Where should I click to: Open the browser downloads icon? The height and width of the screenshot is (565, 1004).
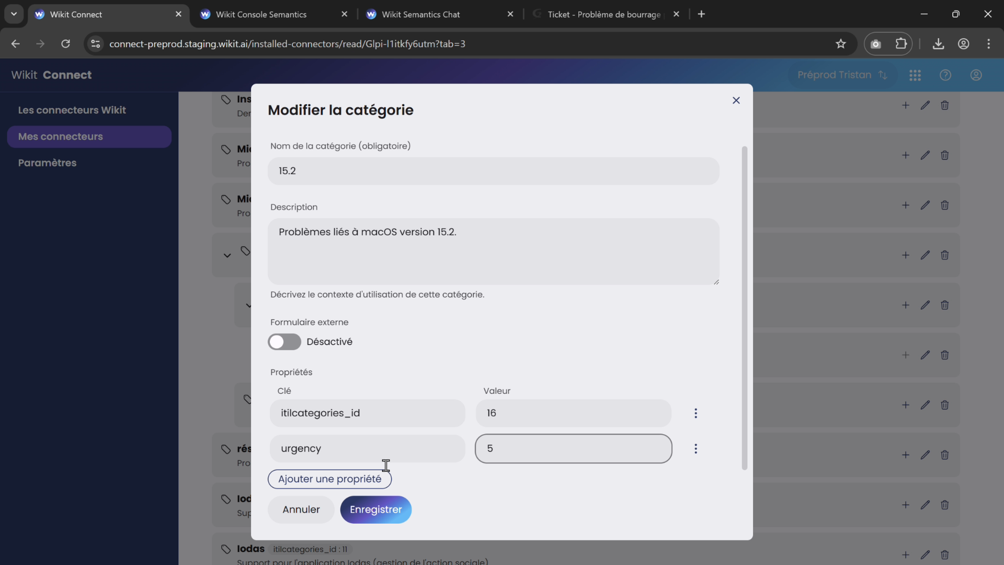tap(938, 44)
